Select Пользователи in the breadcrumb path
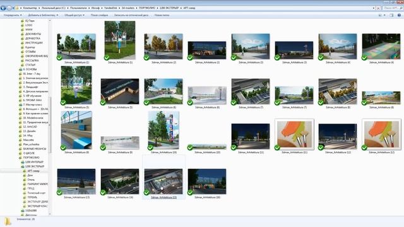Viewport: 404px width, 227px height. 78,8
